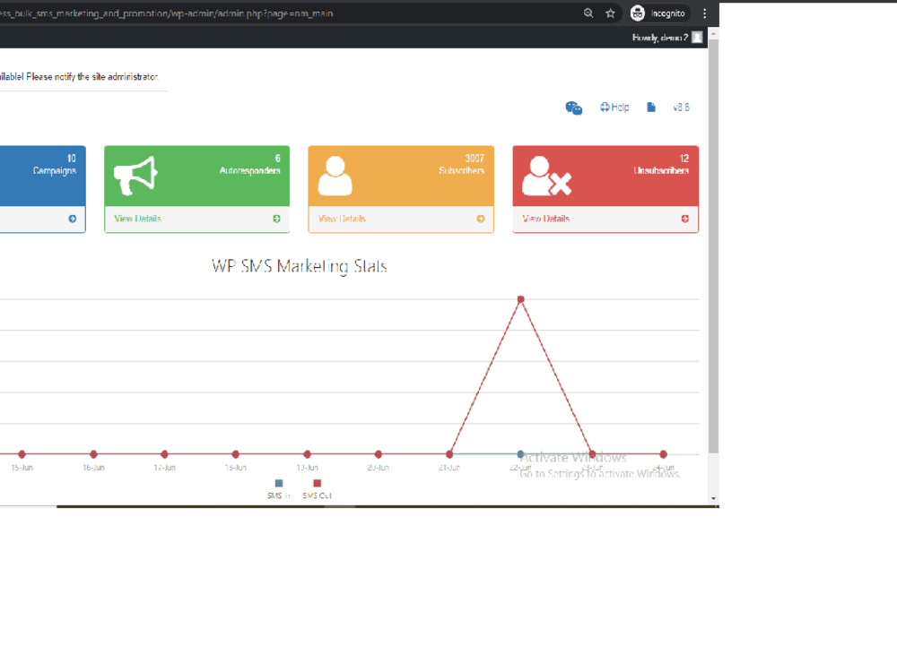The width and height of the screenshot is (897, 672).
Task: Toggle the SMS In legend swatch
Action: point(279,484)
